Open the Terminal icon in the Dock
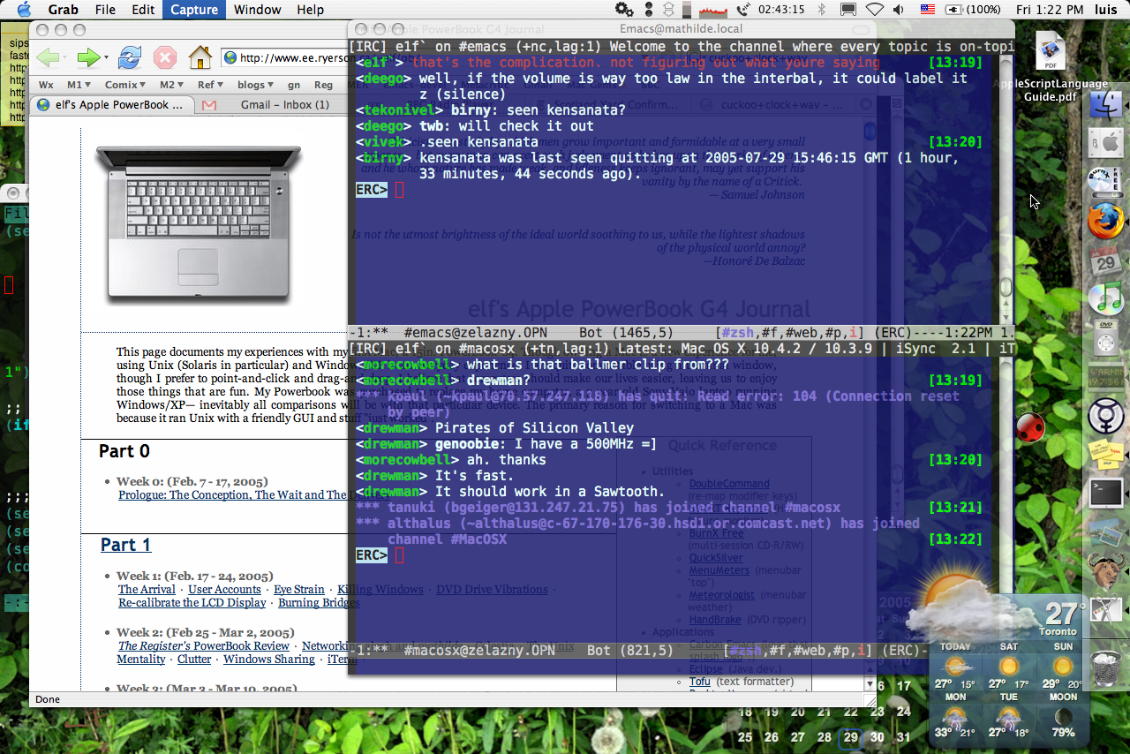Viewport: 1130px width, 754px height. click(x=1105, y=493)
